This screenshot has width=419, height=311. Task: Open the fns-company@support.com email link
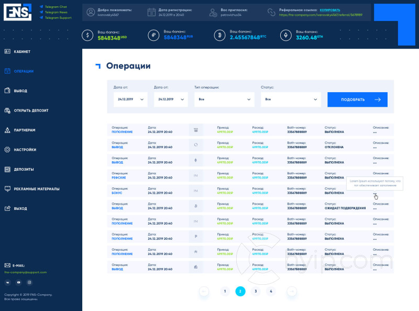point(26,272)
